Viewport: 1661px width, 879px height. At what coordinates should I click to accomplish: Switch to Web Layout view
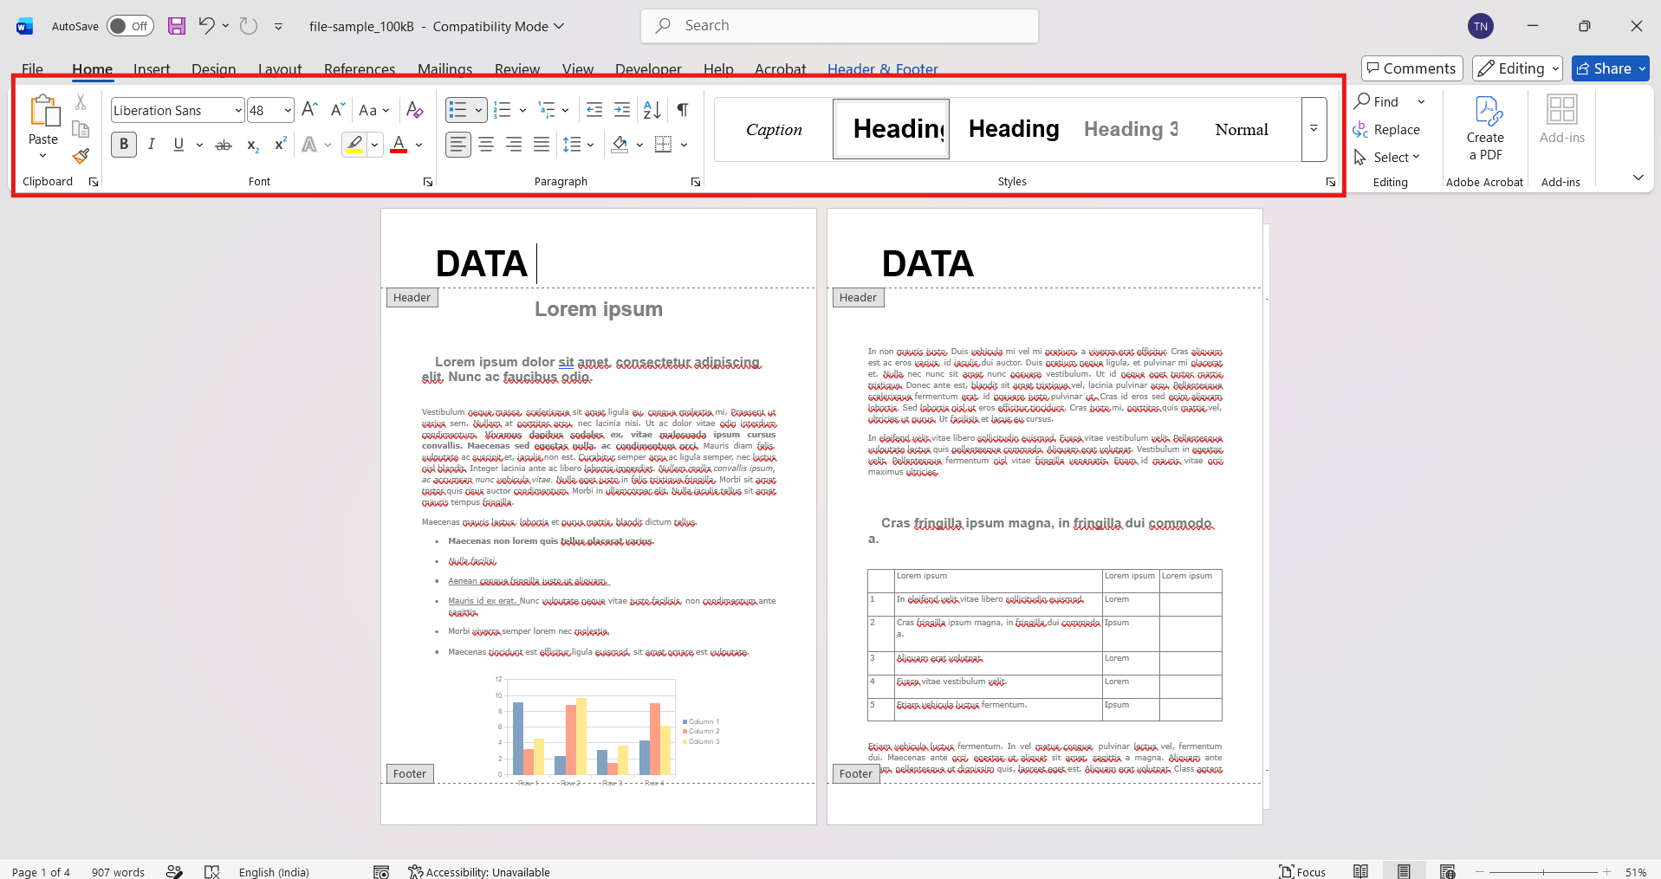(1447, 871)
